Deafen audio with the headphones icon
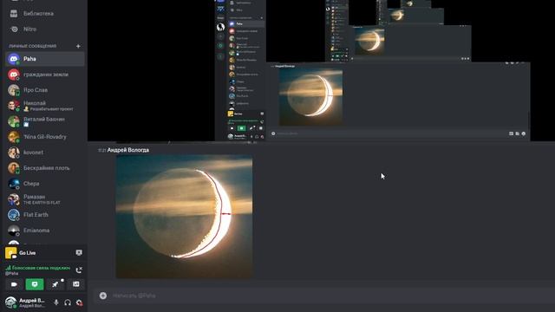Screen dimensions: 555x312 click(68, 302)
